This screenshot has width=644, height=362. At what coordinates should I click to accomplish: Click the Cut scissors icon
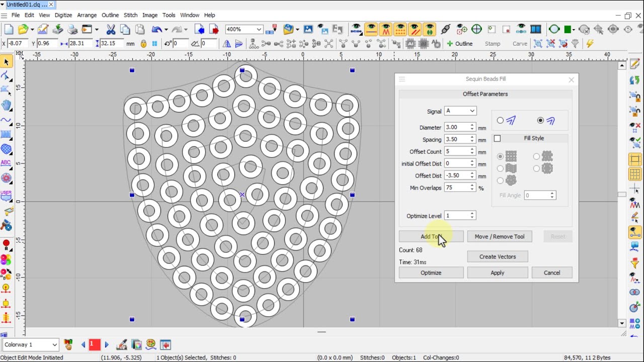(111, 29)
